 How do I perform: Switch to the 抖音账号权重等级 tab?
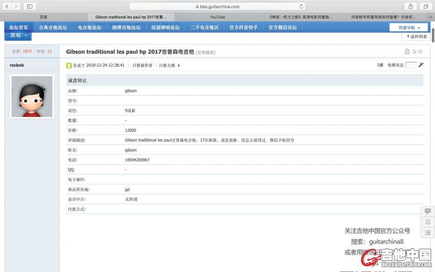pyautogui.click(x=384, y=17)
